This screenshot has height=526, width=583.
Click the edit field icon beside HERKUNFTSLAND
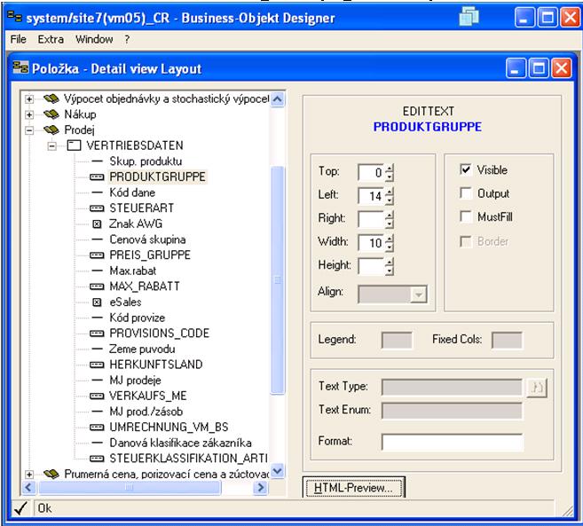pos(97,365)
